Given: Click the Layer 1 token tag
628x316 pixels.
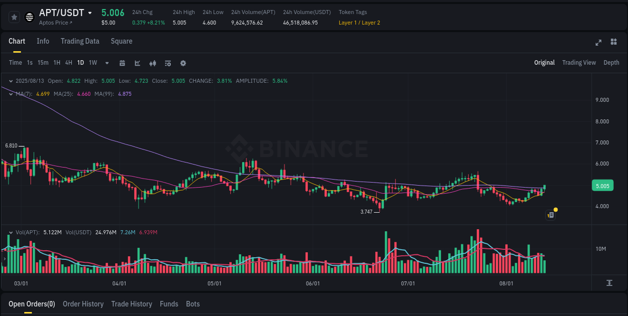Looking at the screenshot, I should pos(348,23).
